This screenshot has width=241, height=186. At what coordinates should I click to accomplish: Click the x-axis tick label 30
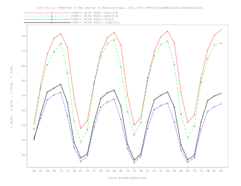point(101,171)
